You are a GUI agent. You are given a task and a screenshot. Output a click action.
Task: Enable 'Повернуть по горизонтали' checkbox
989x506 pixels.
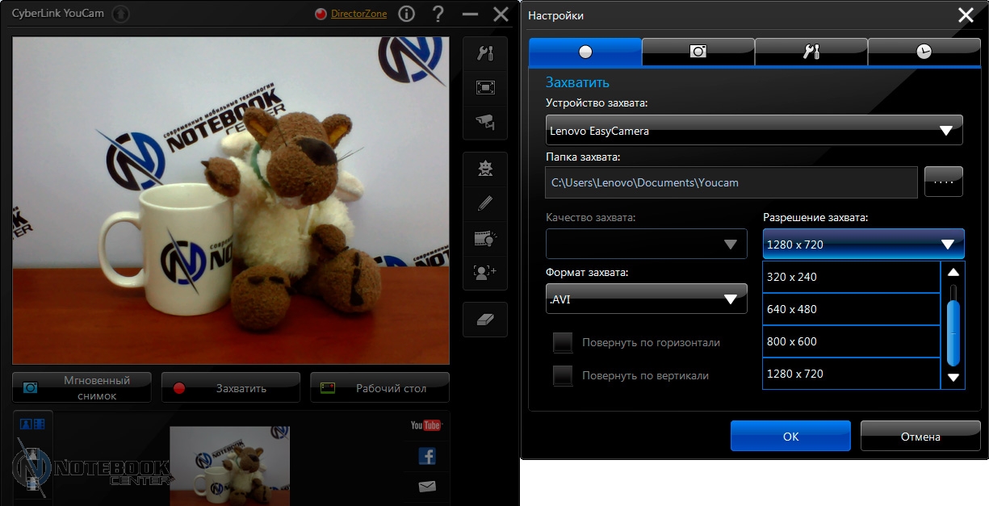click(563, 343)
